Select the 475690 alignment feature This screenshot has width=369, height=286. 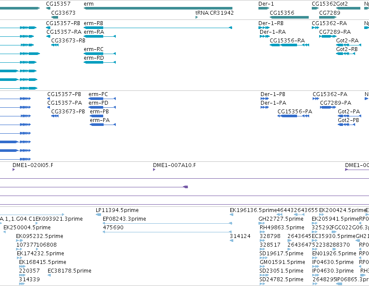[167, 232]
